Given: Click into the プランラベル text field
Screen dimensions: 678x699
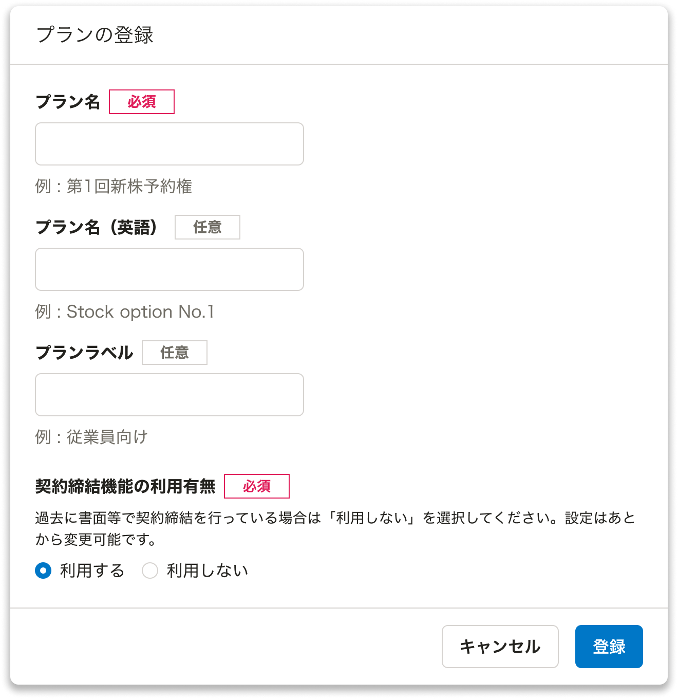Looking at the screenshot, I should pos(169,395).
